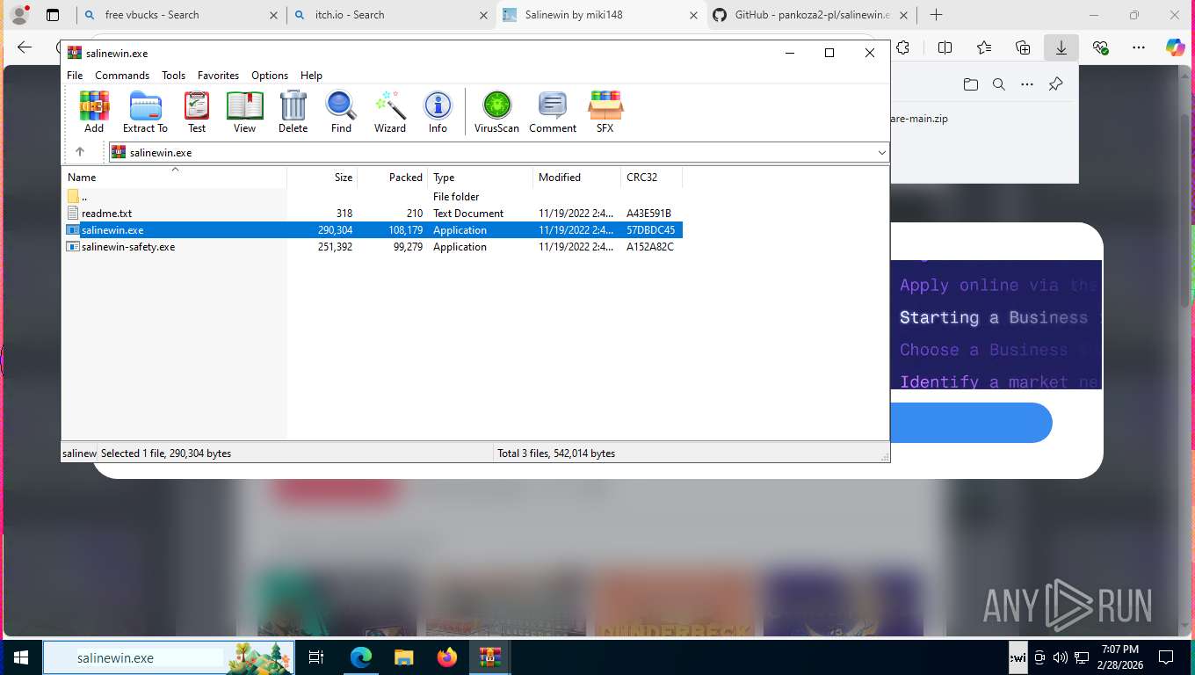The width and height of the screenshot is (1195, 675).
Task: Click 'Total 3 files, 542,014 bytes' status text
Action: [x=556, y=454]
